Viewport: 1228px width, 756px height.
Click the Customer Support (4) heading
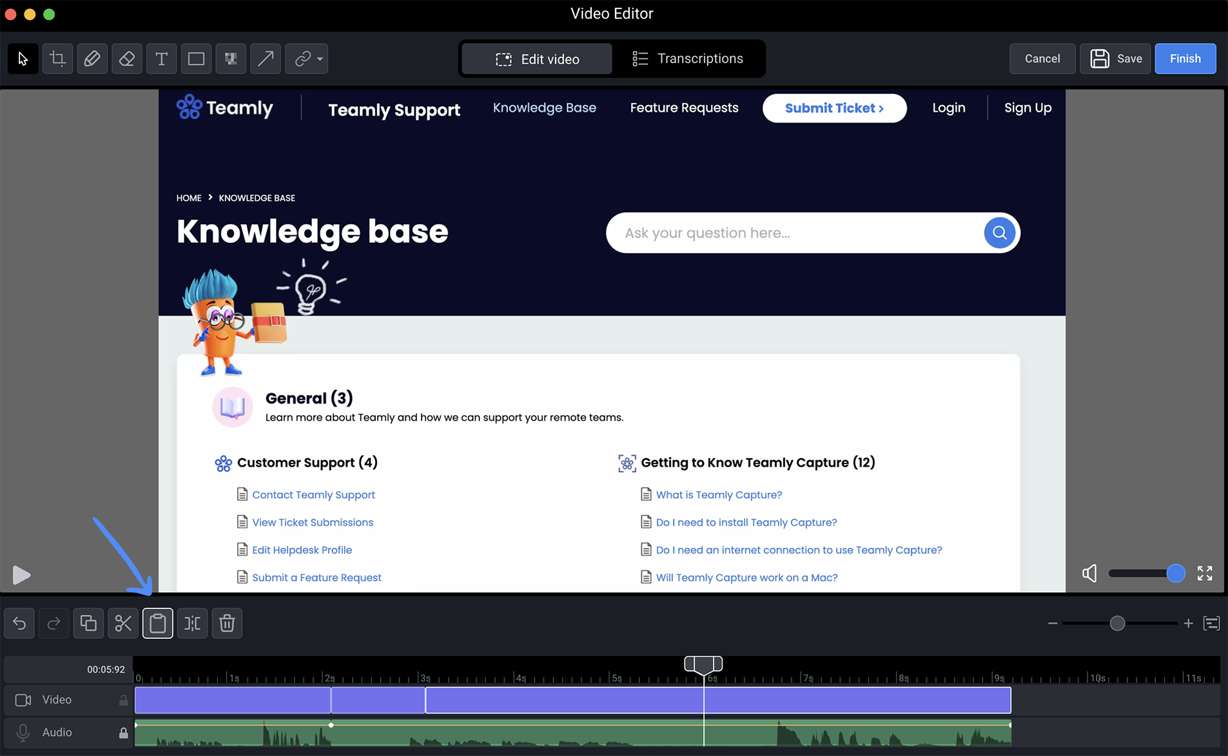point(307,462)
